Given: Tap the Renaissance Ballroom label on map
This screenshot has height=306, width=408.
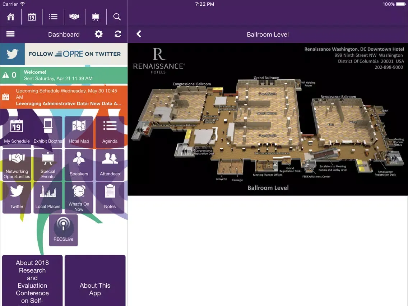Looking at the screenshot, I should [x=338, y=97].
